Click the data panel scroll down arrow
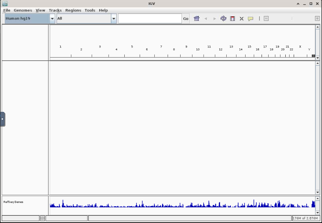The width and height of the screenshot is (322, 223). pos(317,192)
